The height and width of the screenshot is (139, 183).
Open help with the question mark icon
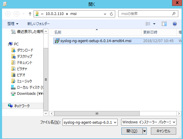coord(174,24)
